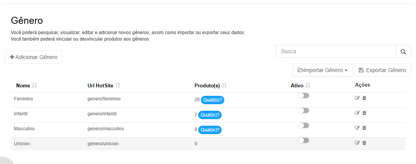
Task: Click the search magnifier icon
Action: click(403, 51)
